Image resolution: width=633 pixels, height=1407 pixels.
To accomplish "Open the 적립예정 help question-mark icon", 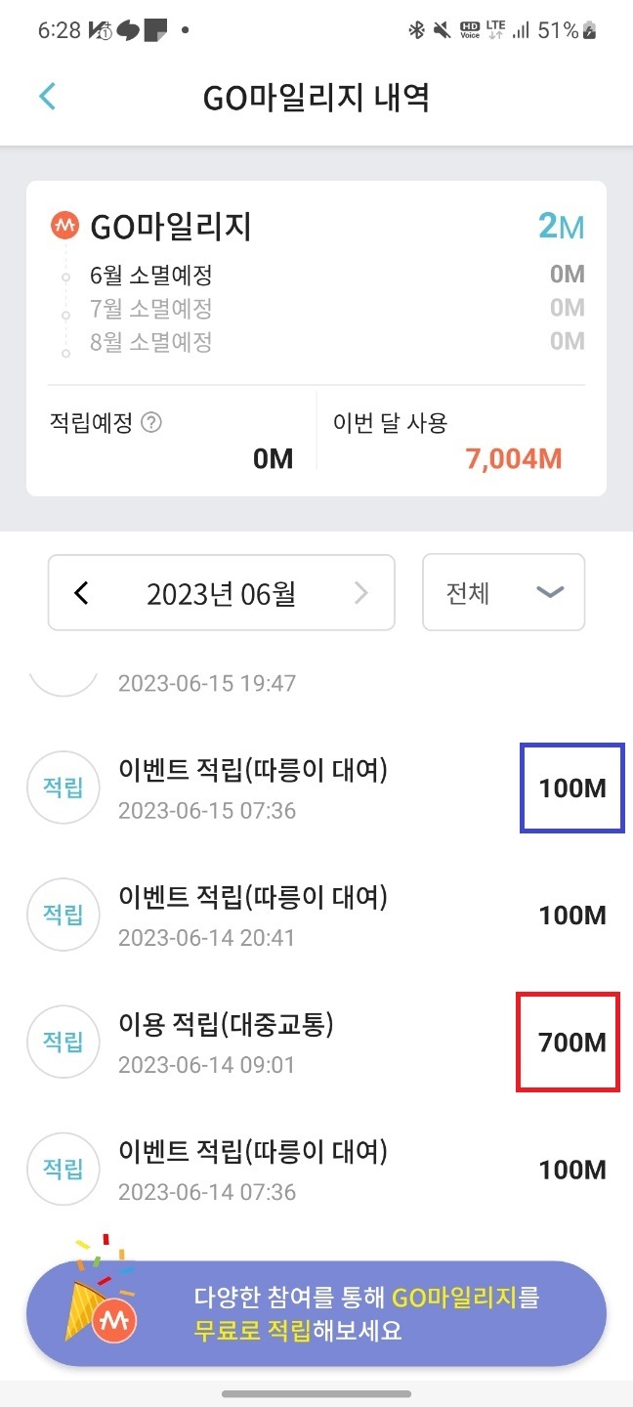I will (151, 423).
